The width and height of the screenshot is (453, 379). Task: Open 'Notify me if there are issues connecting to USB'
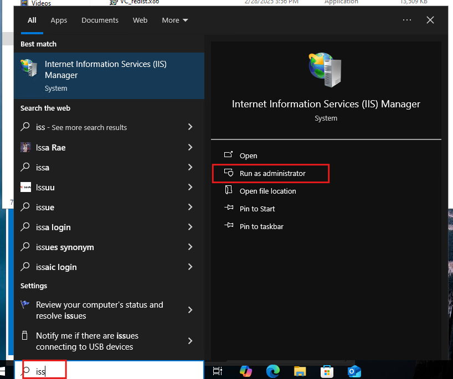109,341
